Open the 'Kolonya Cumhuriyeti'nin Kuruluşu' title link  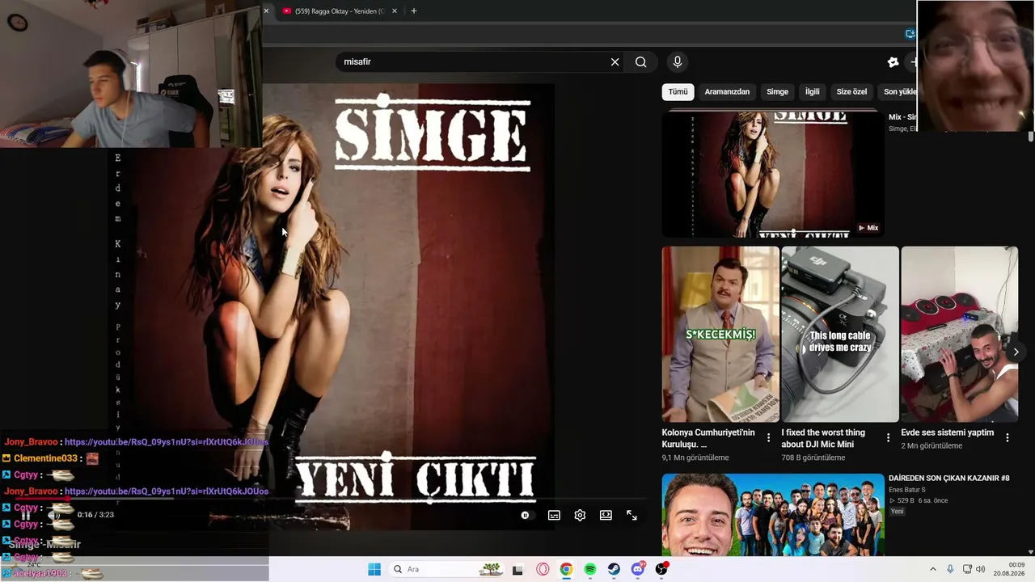coord(708,438)
